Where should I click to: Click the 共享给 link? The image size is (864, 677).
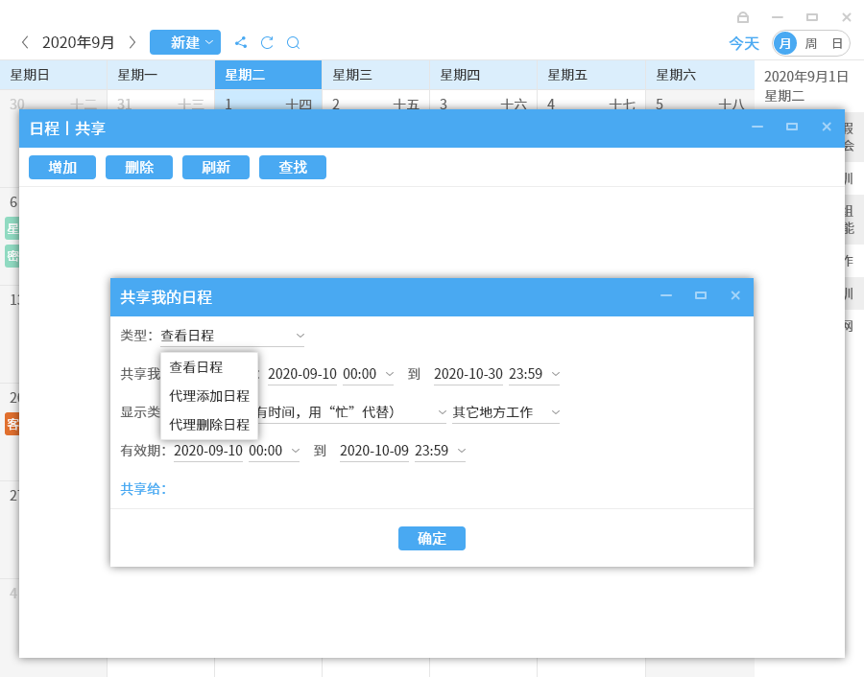click(143, 489)
